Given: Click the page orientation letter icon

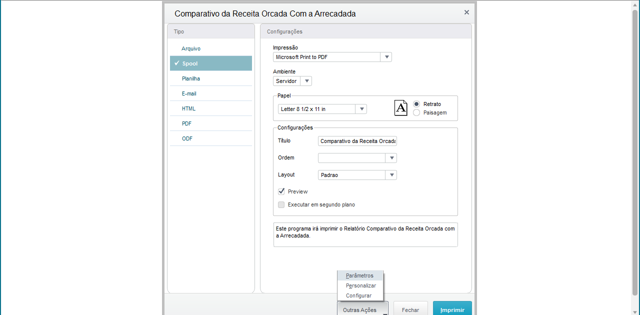Looking at the screenshot, I should (401, 108).
